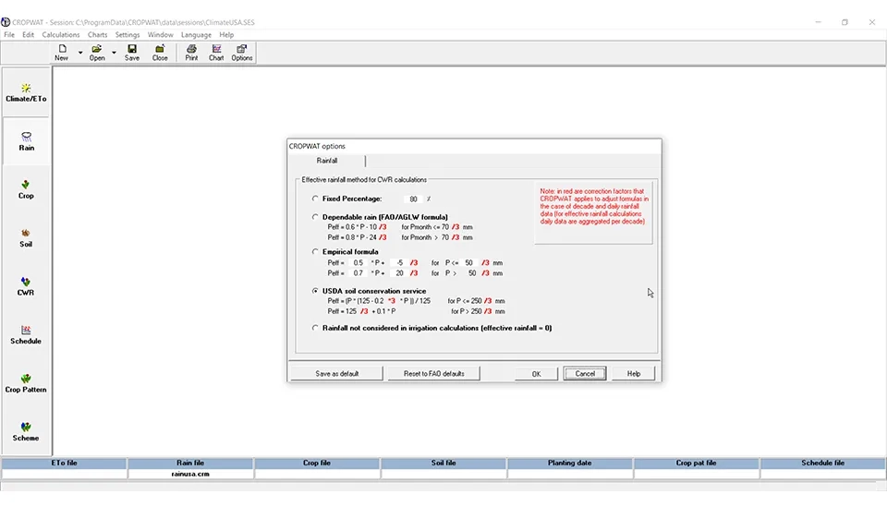The height and width of the screenshot is (506, 887).
Task: Click the Chart toolbar icon
Action: click(x=216, y=53)
